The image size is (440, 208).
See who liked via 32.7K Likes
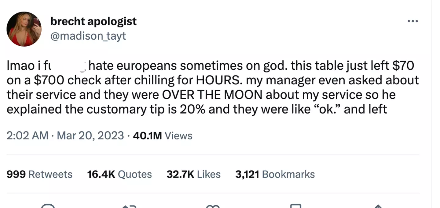coord(193,174)
